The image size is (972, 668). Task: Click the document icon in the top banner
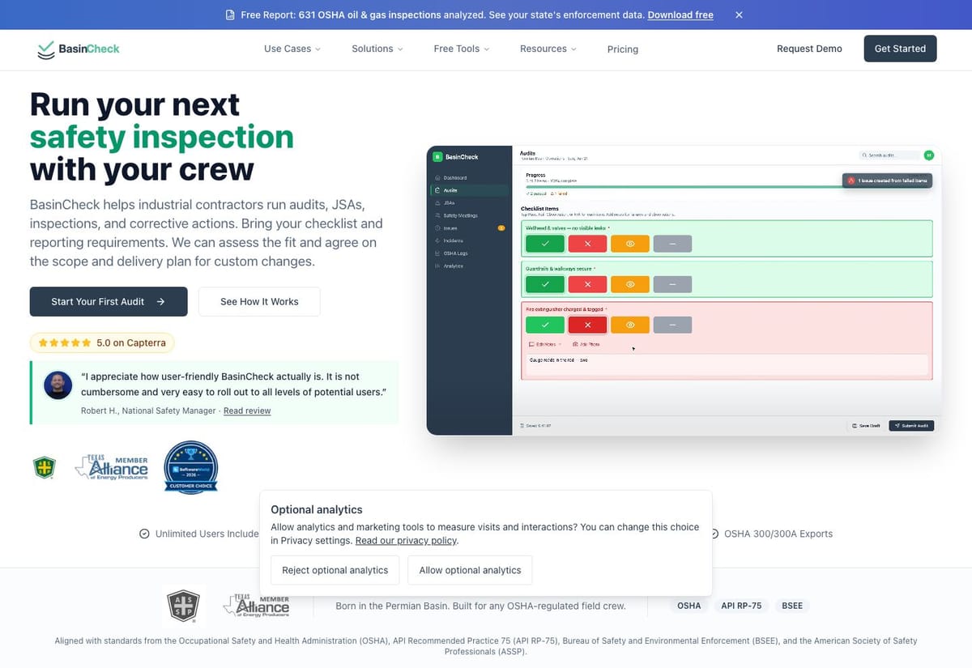(231, 15)
